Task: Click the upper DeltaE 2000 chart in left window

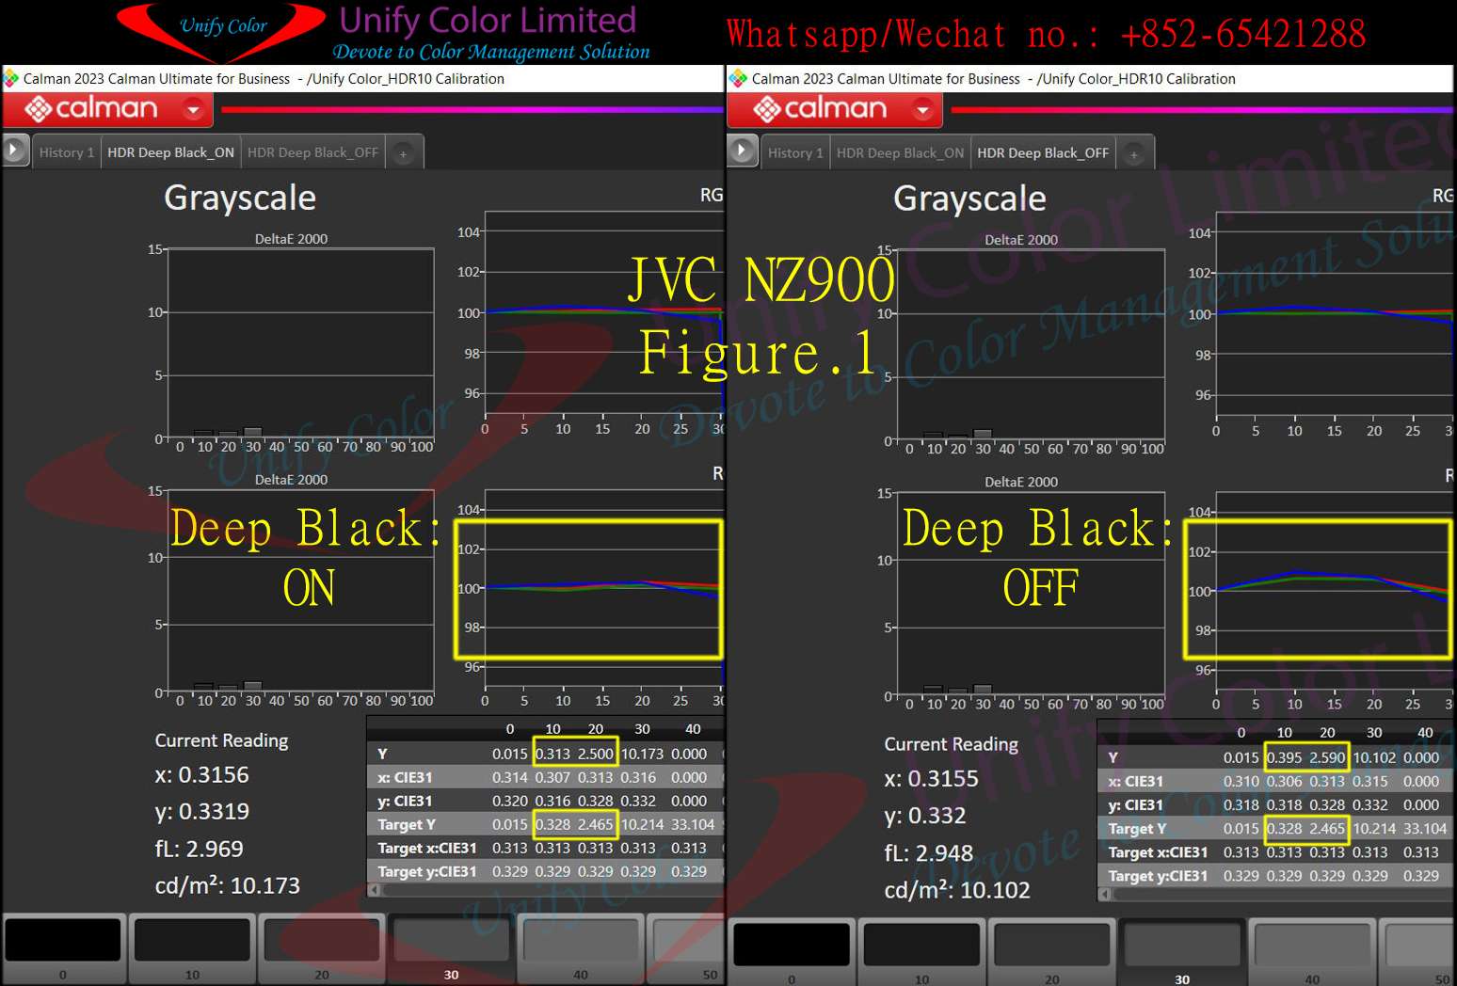Action: point(300,343)
